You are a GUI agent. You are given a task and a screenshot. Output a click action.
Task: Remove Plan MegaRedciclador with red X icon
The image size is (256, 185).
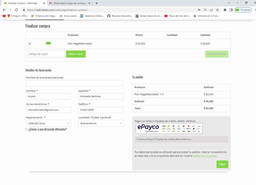(x=29, y=44)
